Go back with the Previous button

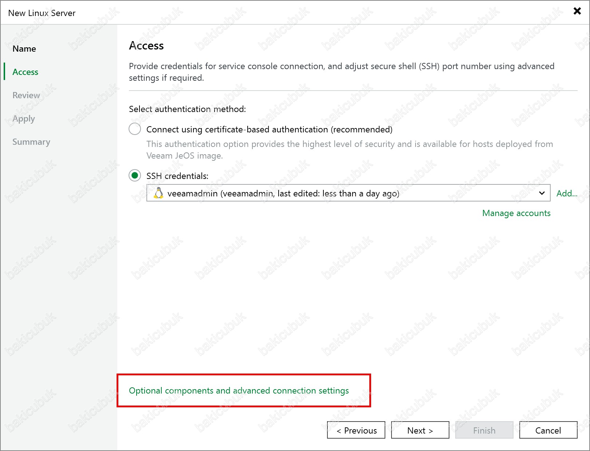tap(356, 430)
